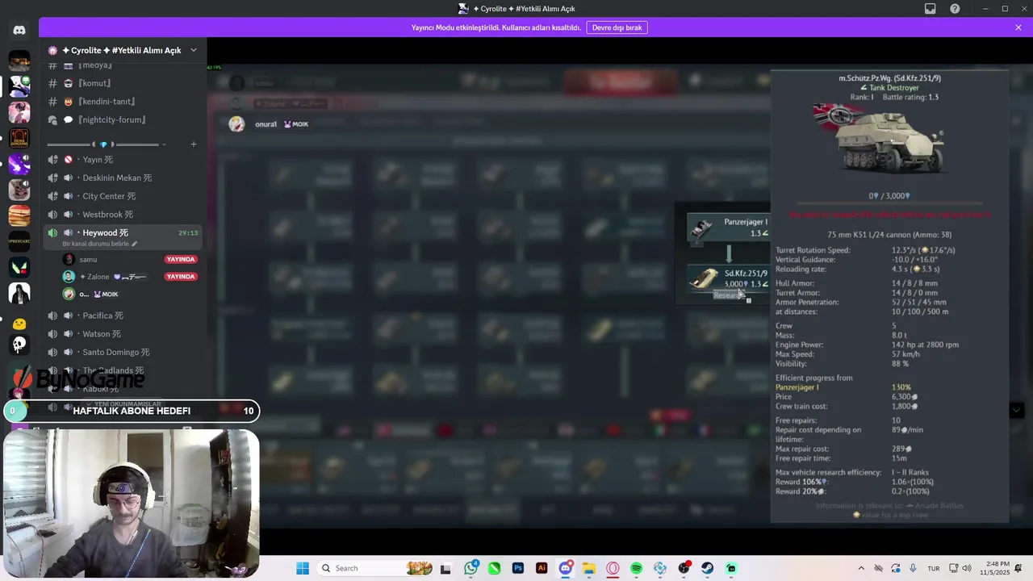Select Sd.Kfz.251/9 vehicle card in stream
Viewport: 1033px width, 581px height.
pyautogui.click(x=728, y=277)
